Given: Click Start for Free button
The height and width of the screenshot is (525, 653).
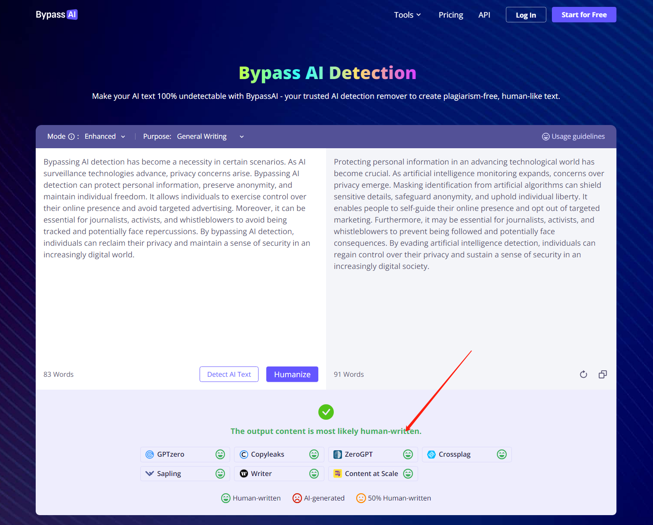Looking at the screenshot, I should tap(584, 15).
